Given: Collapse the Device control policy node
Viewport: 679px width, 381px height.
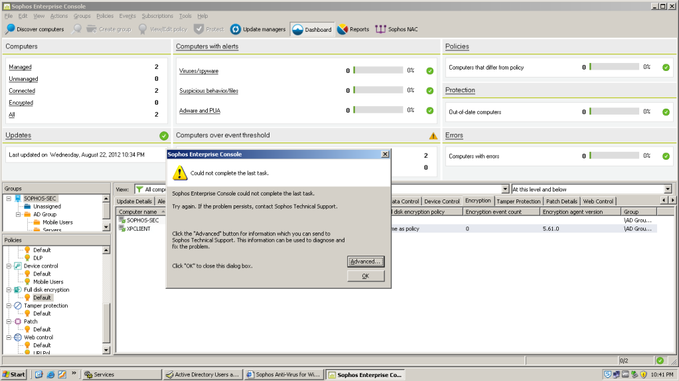Looking at the screenshot, I should (9, 266).
